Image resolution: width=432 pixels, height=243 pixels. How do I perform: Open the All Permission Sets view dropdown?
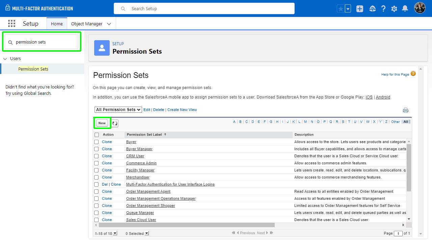[x=118, y=110]
